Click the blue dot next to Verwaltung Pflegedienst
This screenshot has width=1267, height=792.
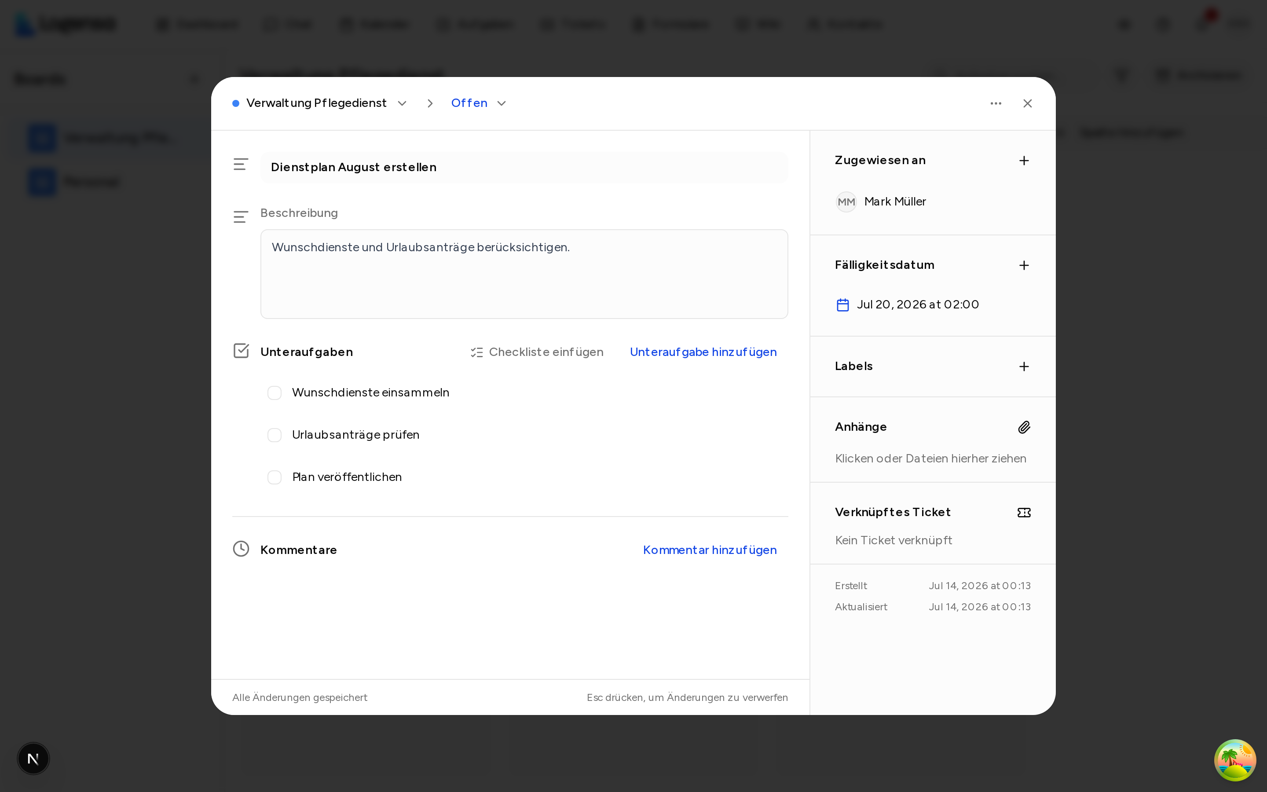point(236,103)
